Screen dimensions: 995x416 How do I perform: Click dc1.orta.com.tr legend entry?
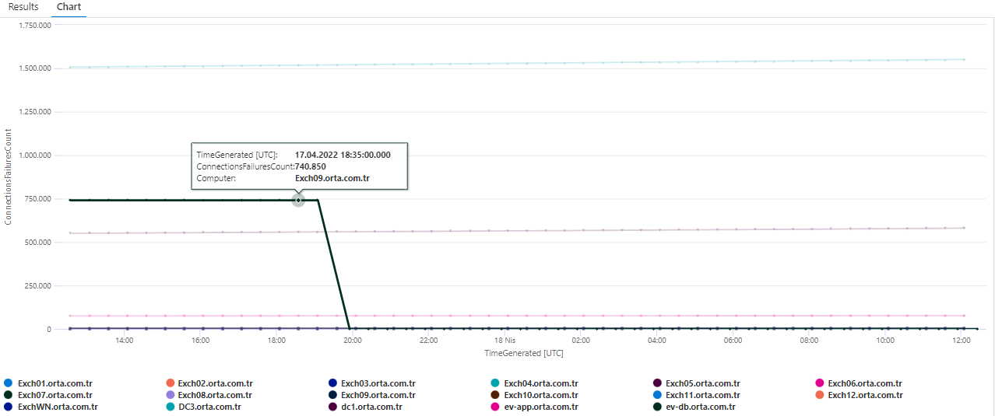point(366,407)
